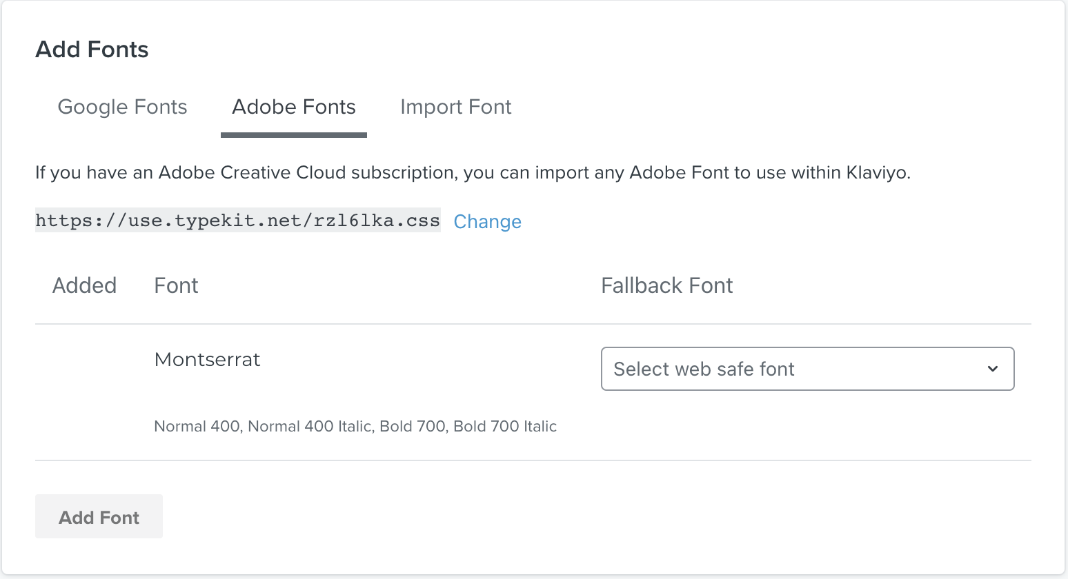Click the Montserrat font name
This screenshot has height=579, width=1068.
coord(207,359)
